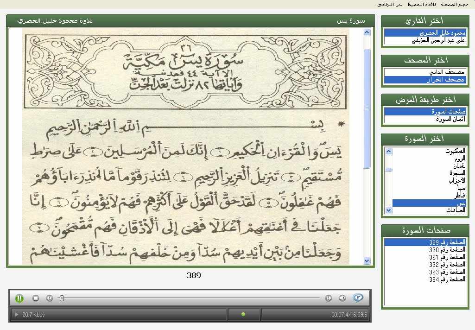Select surah السجدة from the list
475x330 pixels.
(x=429, y=173)
